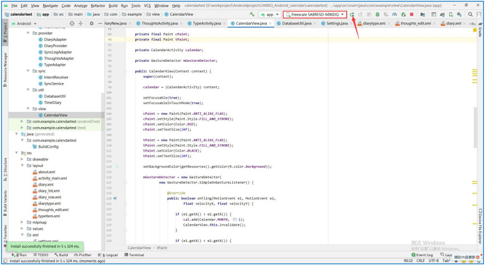
Task: Click the status bar tool windows corner icon
Action: [x=5, y=261]
